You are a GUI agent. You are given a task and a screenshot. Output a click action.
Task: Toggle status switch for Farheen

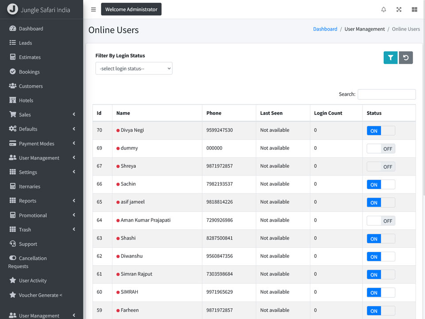[381, 311]
